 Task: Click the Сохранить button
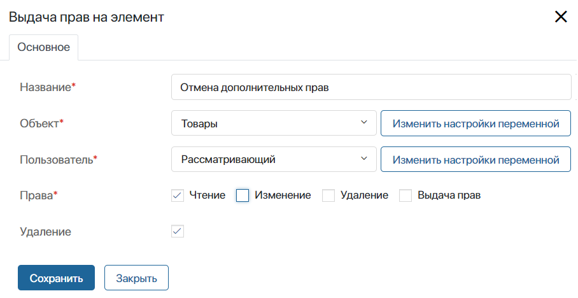click(x=57, y=278)
